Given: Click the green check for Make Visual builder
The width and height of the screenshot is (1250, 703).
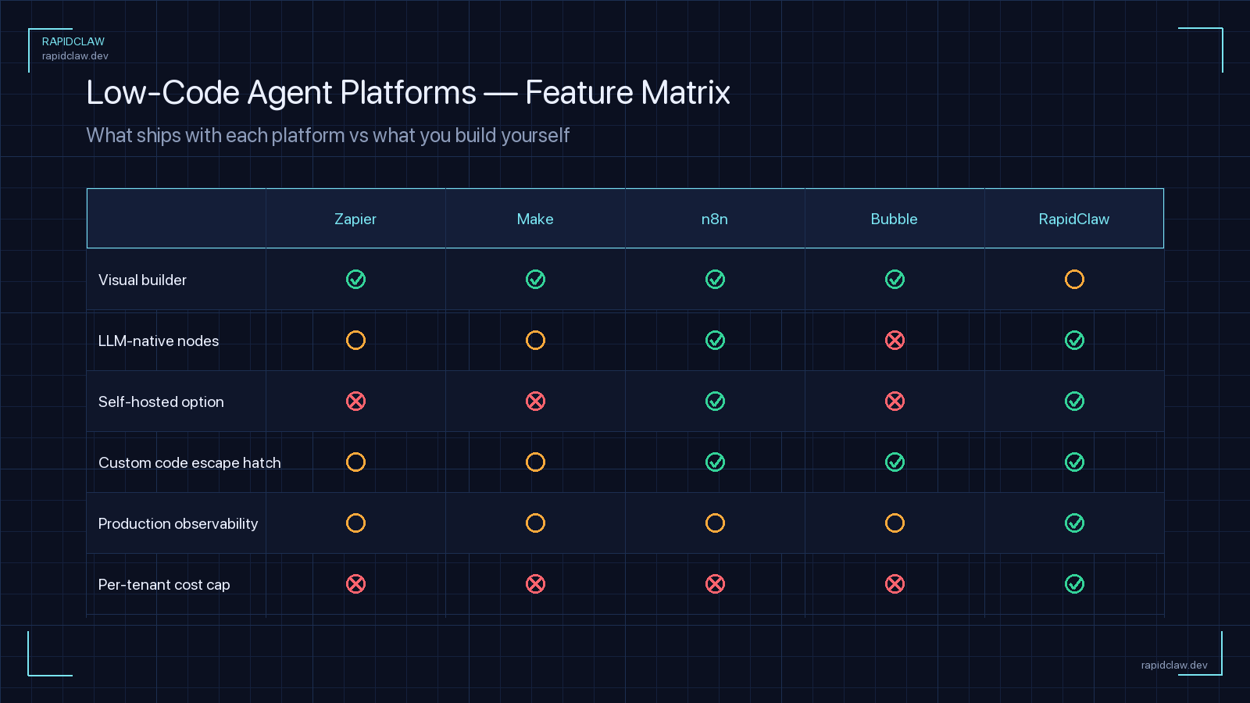Looking at the screenshot, I should [535, 279].
